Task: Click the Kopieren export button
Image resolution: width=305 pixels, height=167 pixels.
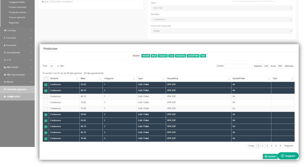Action: tap(258, 66)
